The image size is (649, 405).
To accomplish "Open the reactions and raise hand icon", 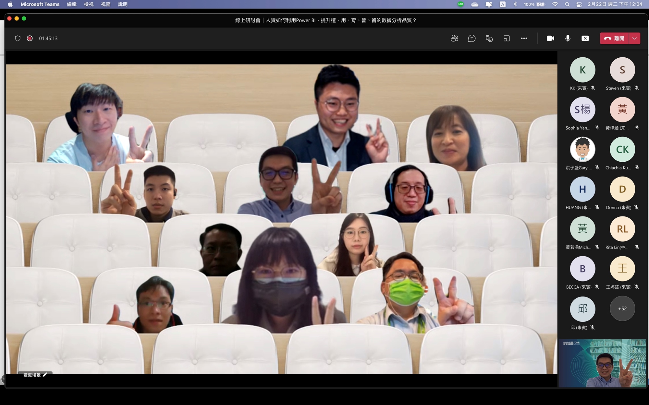I will [489, 38].
